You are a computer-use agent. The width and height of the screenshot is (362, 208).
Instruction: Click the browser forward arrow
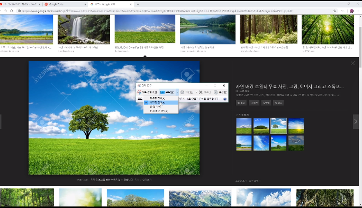[x=5, y=11]
